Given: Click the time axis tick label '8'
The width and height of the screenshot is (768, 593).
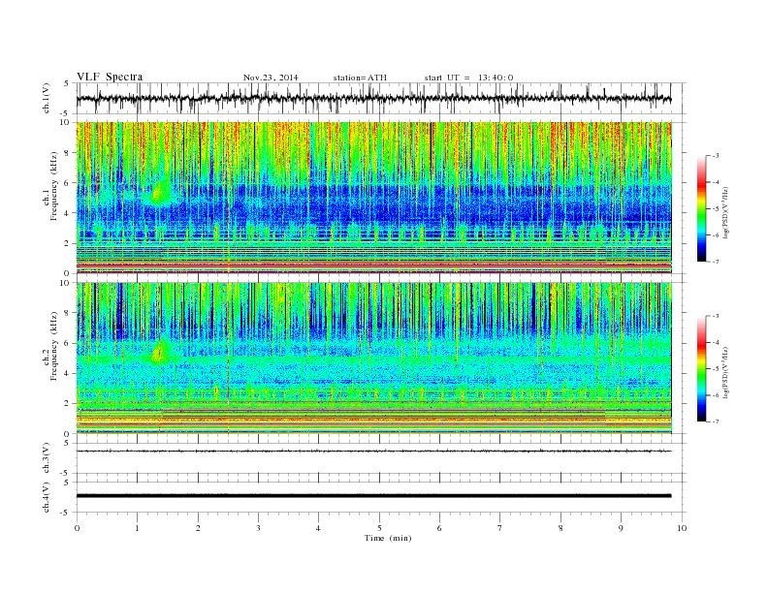Looking at the screenshot, I should tap(560, 528).
